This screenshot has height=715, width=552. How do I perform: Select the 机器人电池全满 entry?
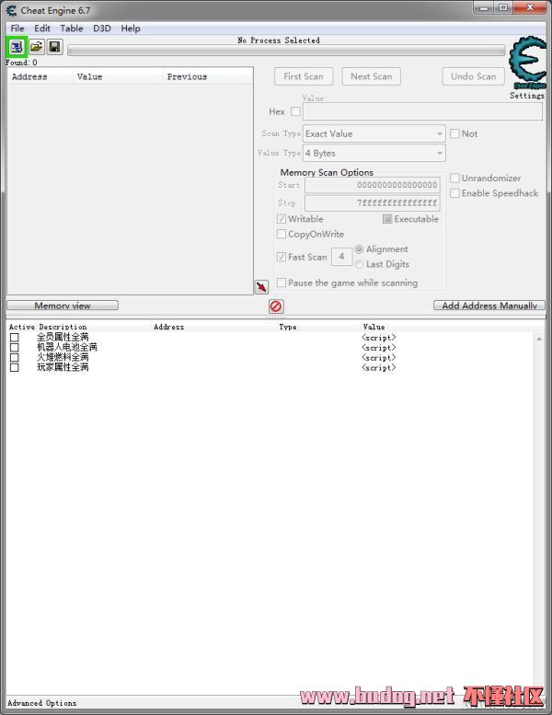[67, 348]
